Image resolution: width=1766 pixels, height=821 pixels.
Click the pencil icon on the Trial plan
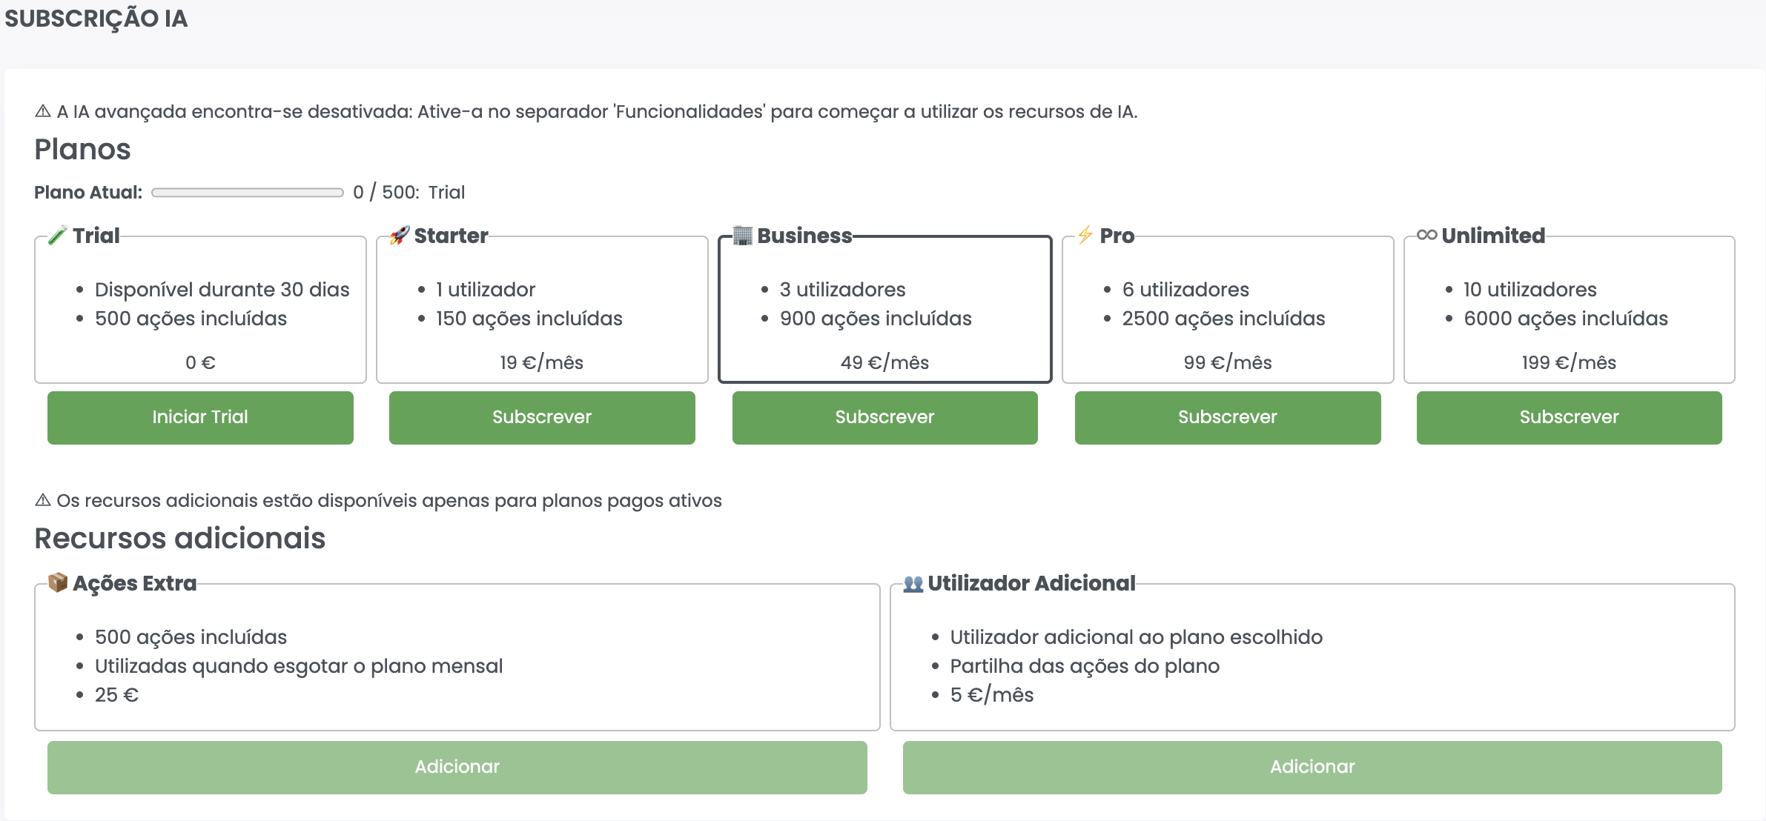pyautogui.click(x=58, y=236)
